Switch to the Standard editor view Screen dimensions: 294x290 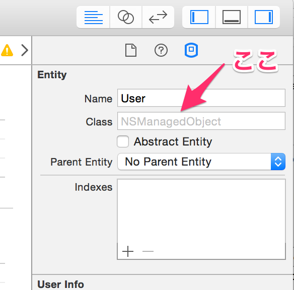[x=93, y=17]
